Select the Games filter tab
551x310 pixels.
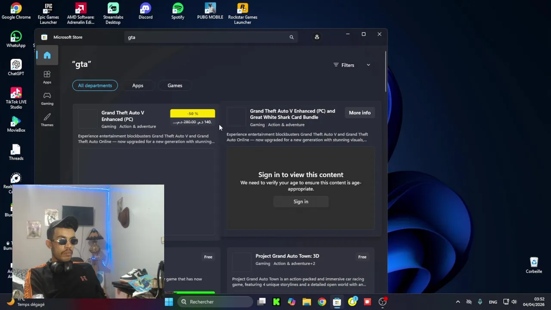pyautogui.click(x=175, y=85)
